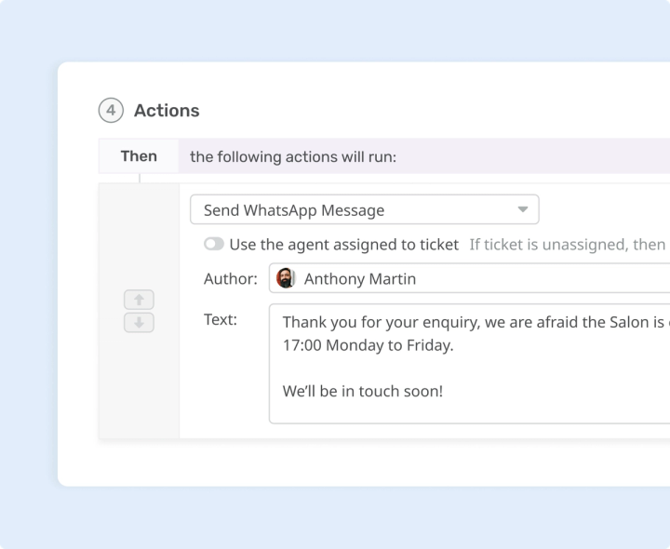Click the Actions section heading
This screenshot has width=670, height=549.
pos(167,110)
